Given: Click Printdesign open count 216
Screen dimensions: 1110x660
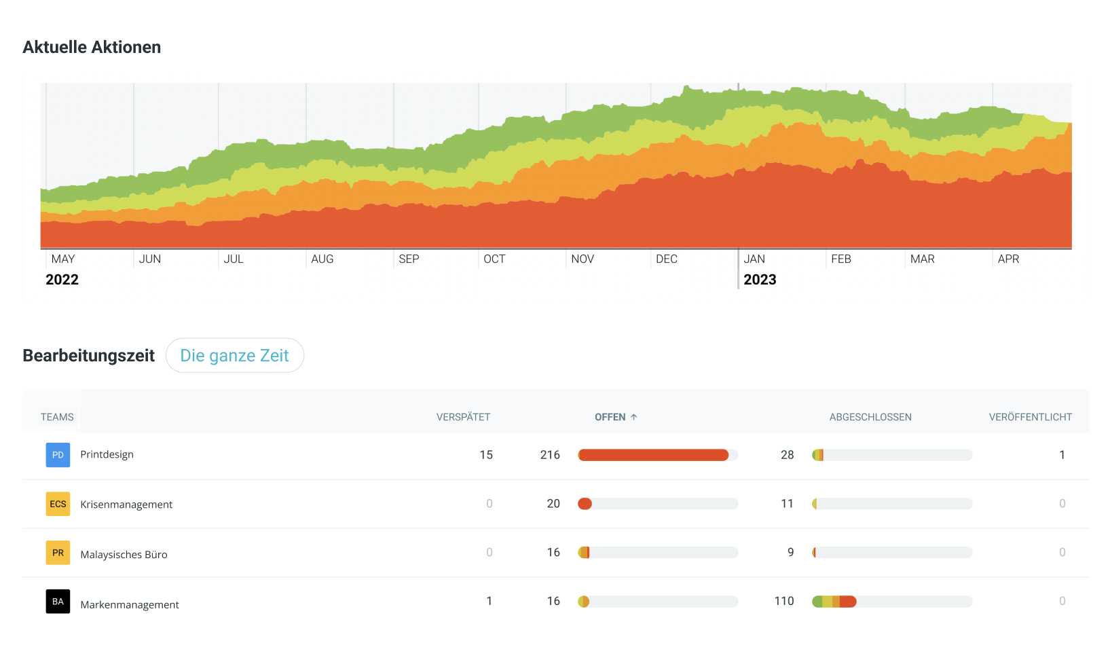Looking at the screenshot, I should [550, 455].
